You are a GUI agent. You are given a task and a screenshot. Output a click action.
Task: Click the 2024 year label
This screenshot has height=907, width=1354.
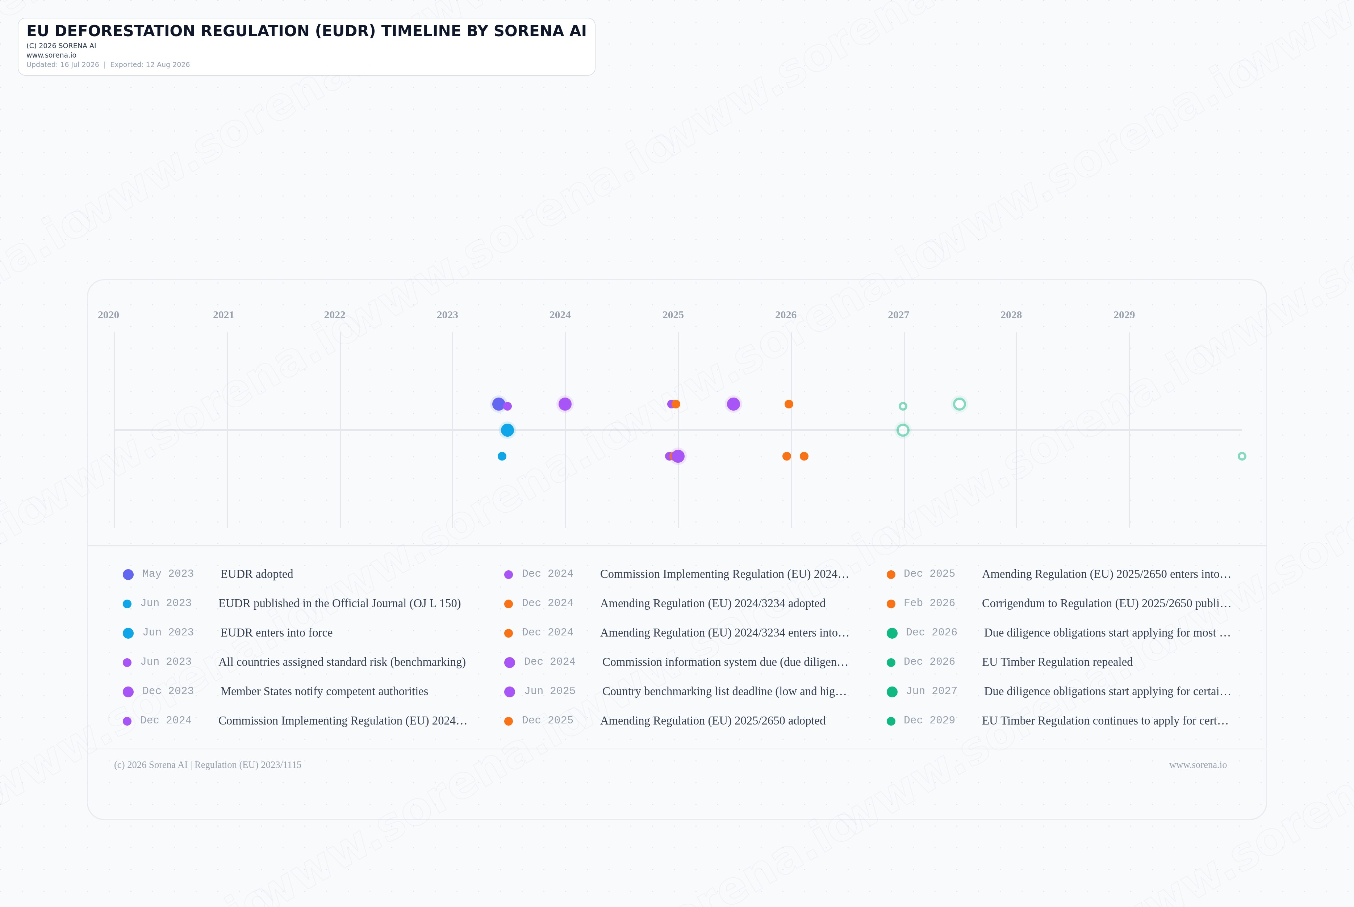tap(560, 315)
